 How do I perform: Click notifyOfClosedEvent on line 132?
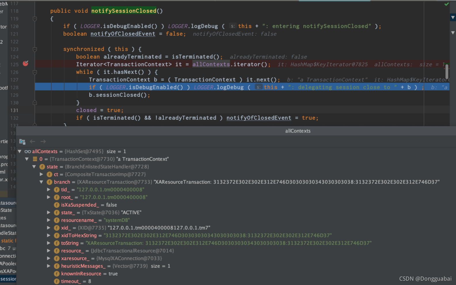[259, 118]
